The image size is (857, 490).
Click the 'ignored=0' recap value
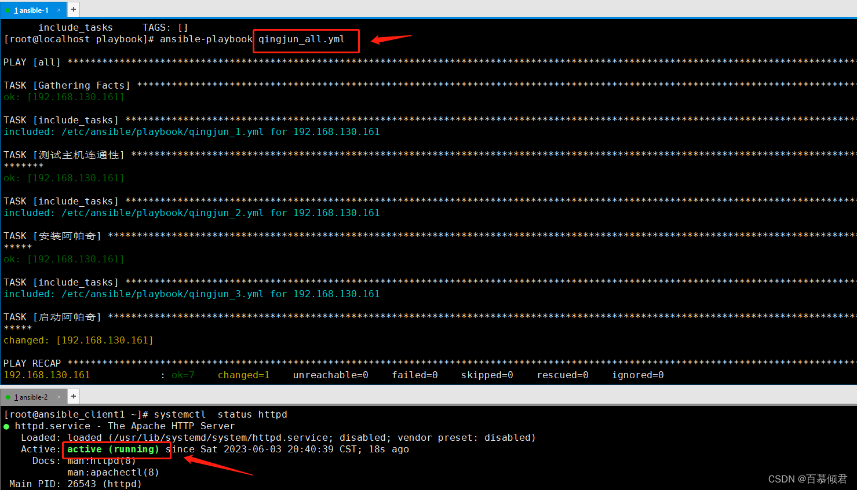[638, 375]
